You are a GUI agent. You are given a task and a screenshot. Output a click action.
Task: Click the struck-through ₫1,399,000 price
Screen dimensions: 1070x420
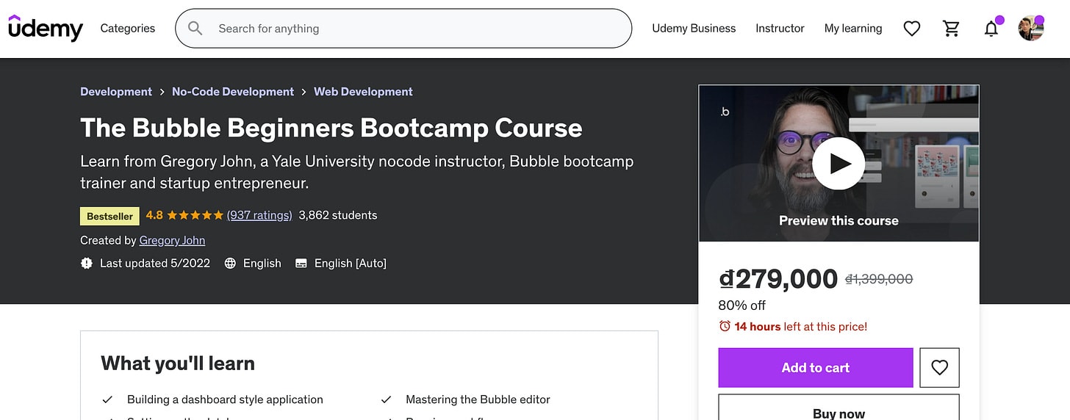[879, 279]
